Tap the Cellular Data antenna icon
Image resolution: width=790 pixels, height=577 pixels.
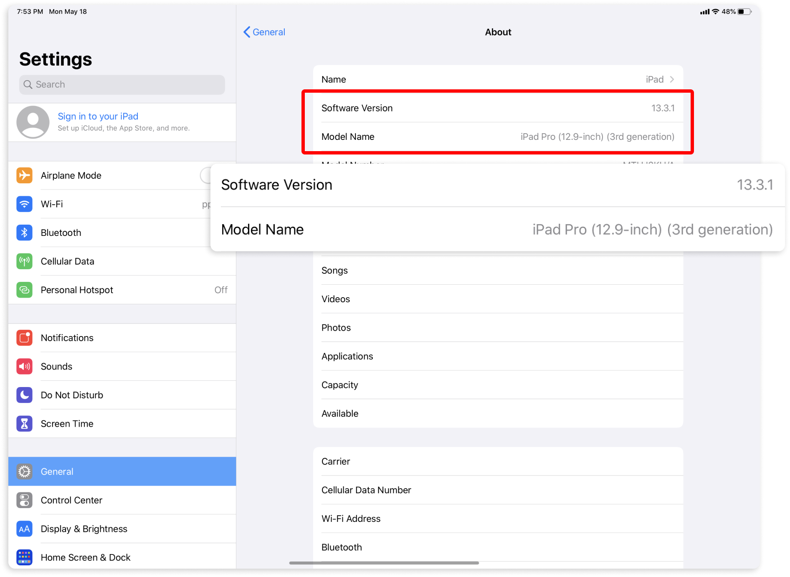25,261
